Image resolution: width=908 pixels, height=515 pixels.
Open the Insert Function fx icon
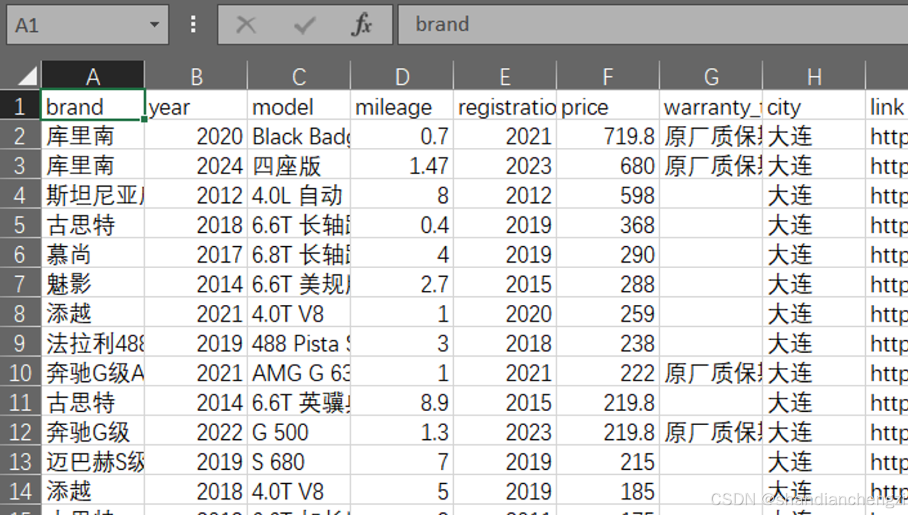362,24
